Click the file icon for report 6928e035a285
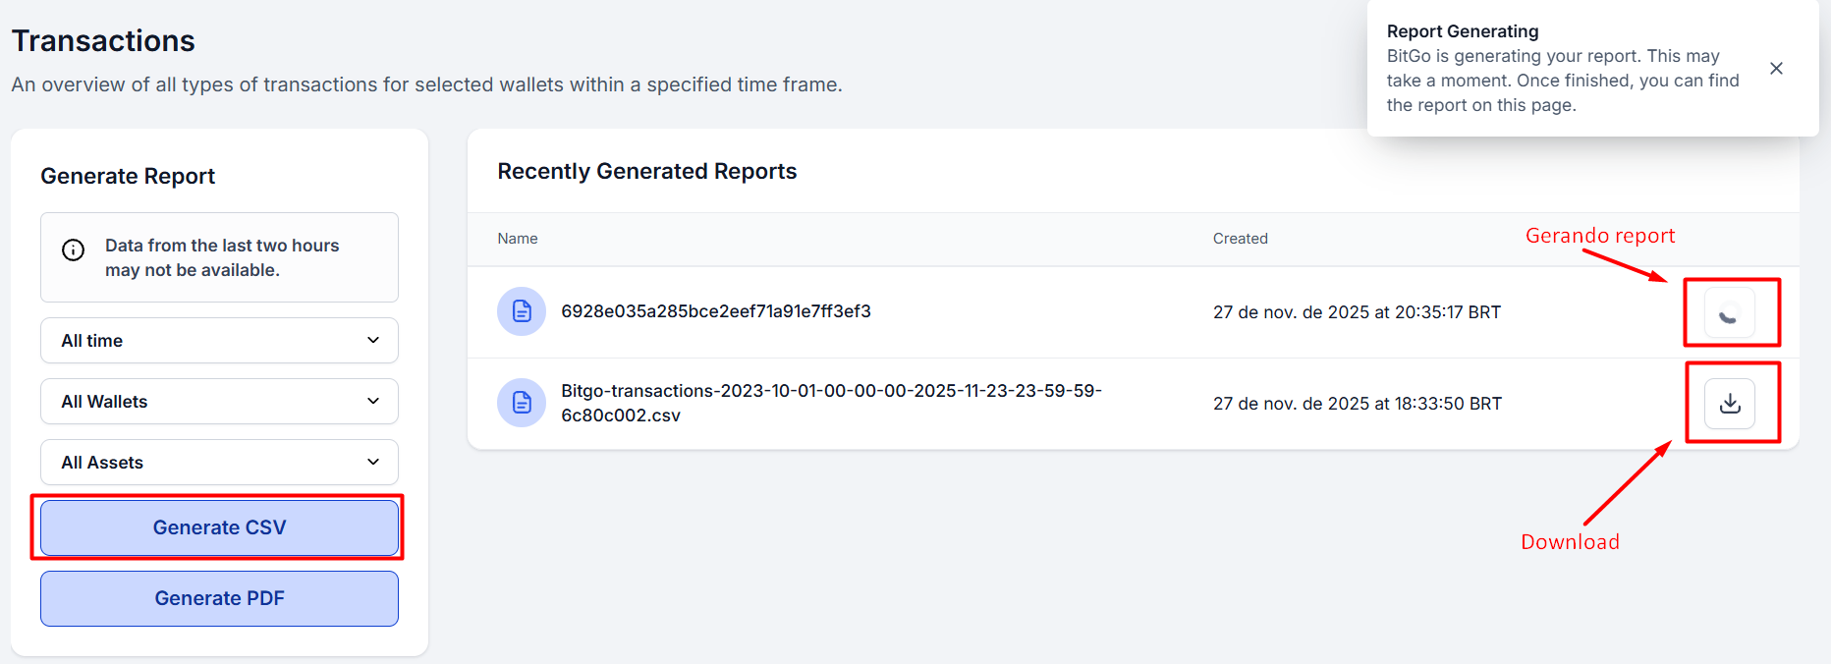 522,311
